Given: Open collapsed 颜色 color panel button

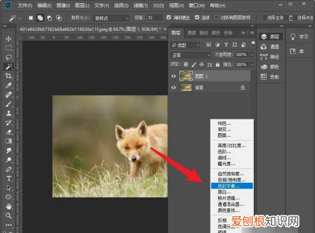Looking at the screenshot, I should tap(270, 67).
